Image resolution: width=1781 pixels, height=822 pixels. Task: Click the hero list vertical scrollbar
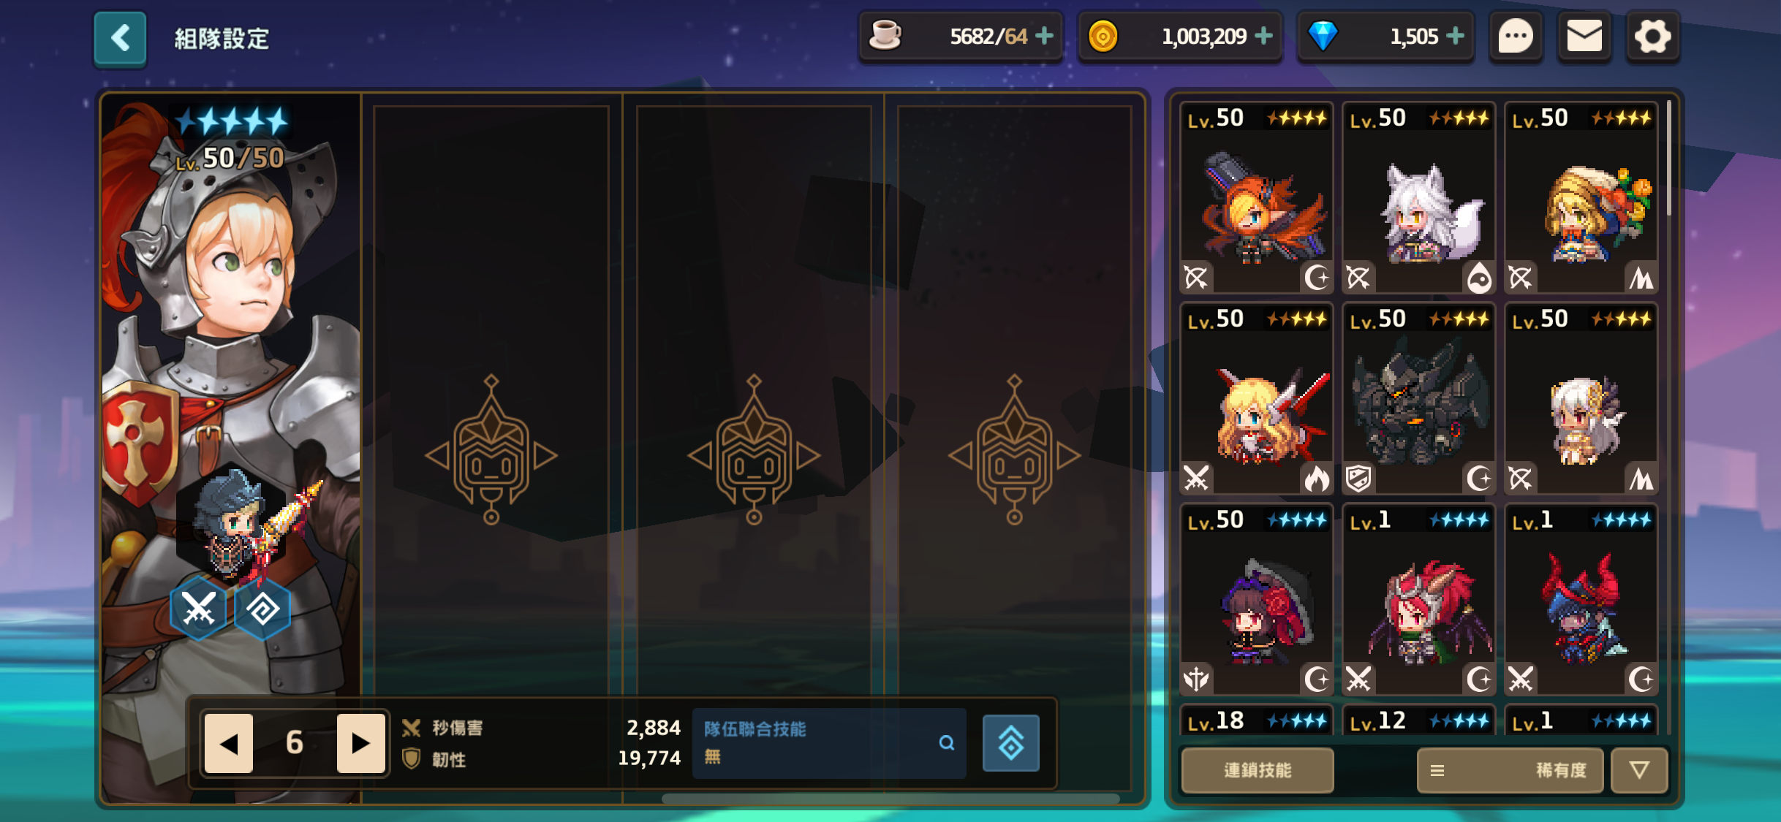click(1669, 159)
